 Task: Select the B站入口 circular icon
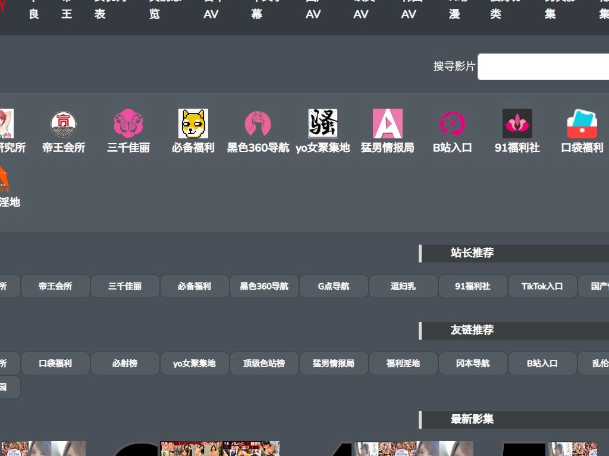click(x=452, y=125)
